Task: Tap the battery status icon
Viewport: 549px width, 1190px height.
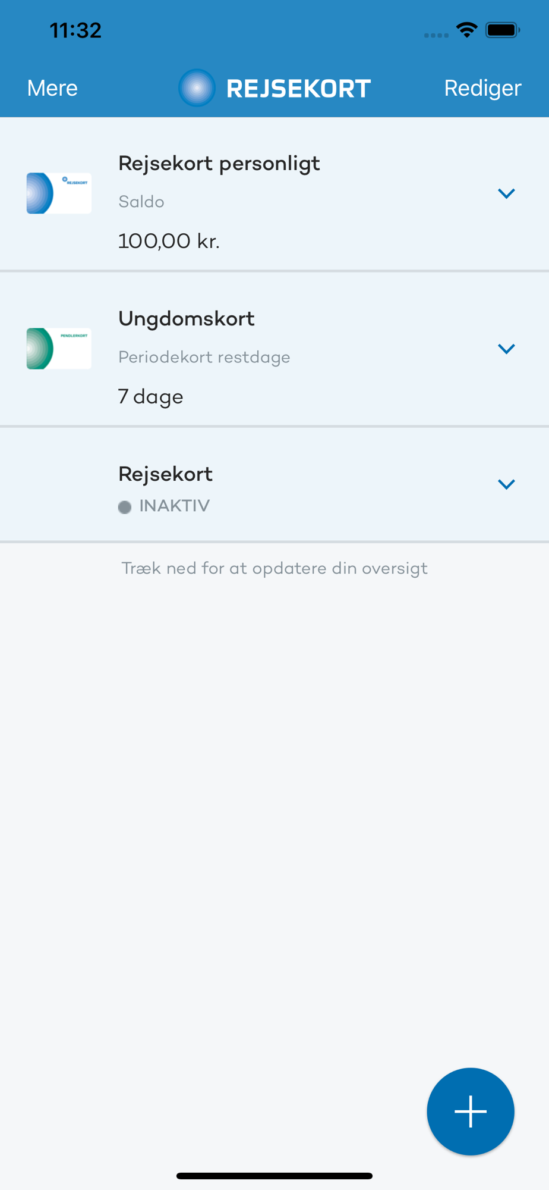Action: coord(503,30)
